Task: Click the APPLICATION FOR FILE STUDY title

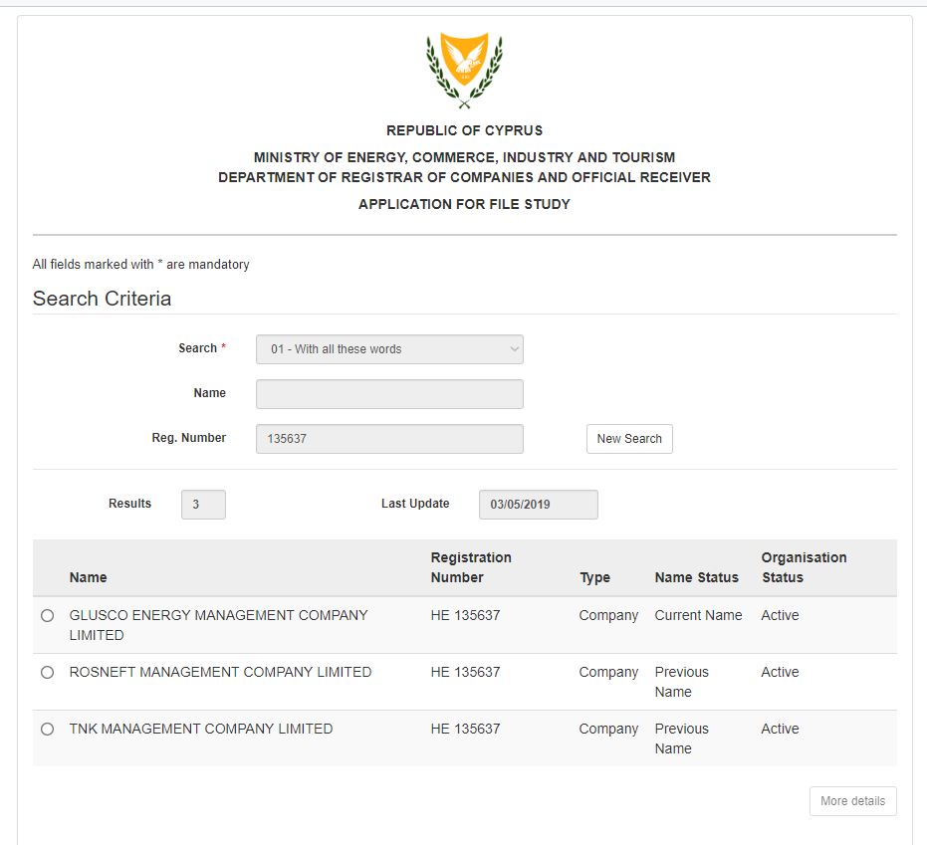Action: point(465,204)
